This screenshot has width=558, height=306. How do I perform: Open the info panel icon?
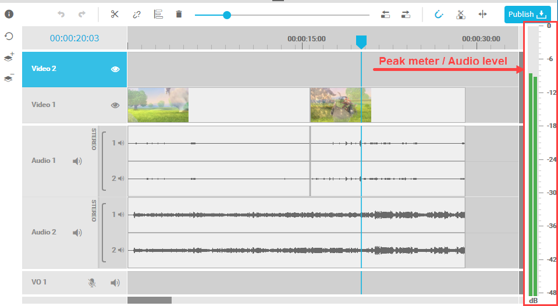[x=9, y=13]
